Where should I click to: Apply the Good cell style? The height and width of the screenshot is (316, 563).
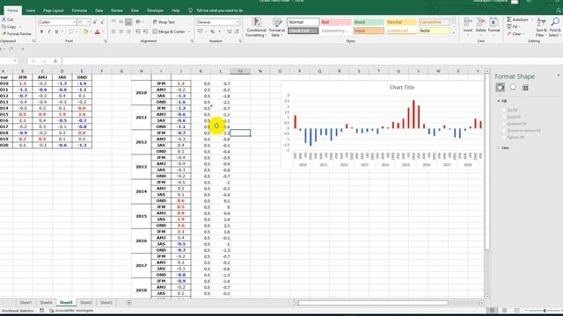pyautogui.click(x=368, y=22)
